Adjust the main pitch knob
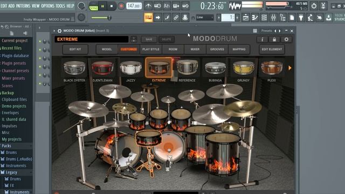The image size is (345, 194). [x=81, y=17]
